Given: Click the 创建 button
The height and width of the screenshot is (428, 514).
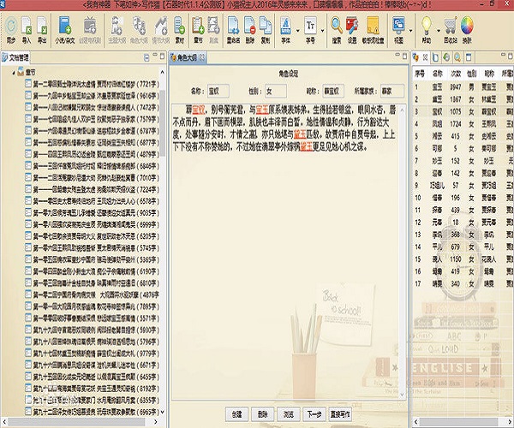Looking at the screenshot, I should click(236, 414).
